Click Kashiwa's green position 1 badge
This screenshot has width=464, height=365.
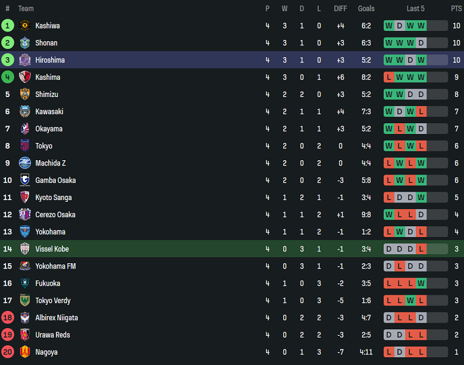click(x=8, y=26)
